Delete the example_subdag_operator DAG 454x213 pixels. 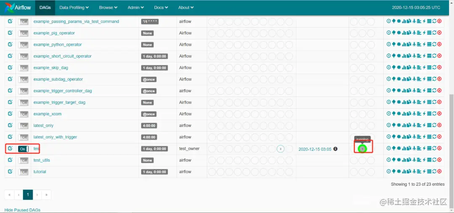(x=439, y=79)
